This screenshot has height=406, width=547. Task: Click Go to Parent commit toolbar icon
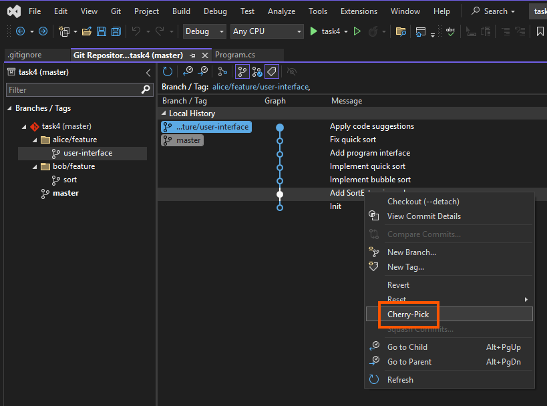point(203,71)
